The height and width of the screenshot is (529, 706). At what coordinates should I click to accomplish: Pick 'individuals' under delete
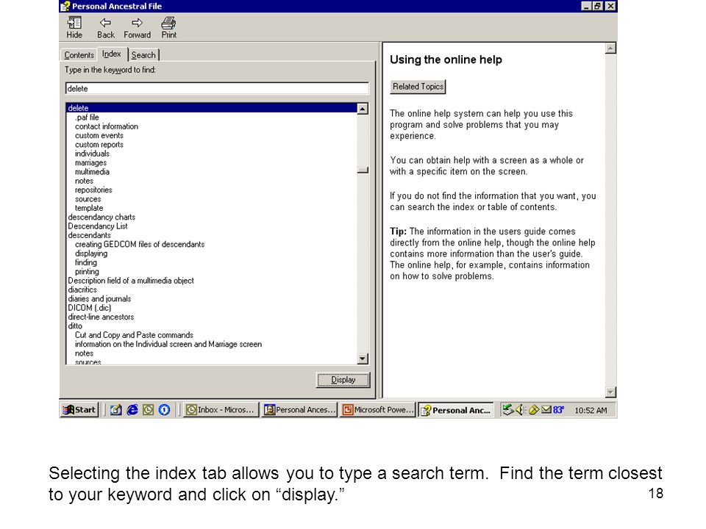click(x=92, y=154)
